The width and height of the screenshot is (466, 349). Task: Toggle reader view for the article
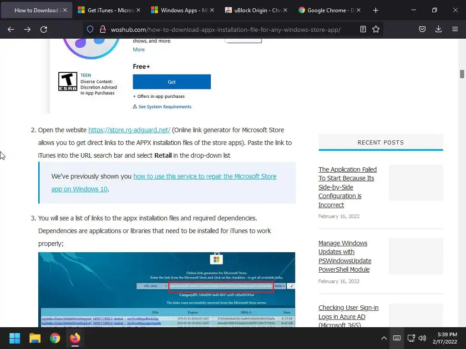[363, 29]
